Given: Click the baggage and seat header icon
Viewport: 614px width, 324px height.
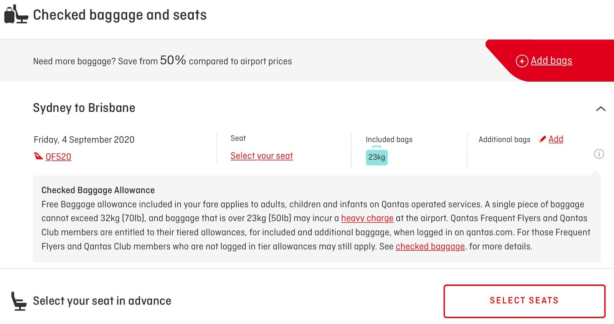Looking at the screenshot, I should tap(16, 14).
